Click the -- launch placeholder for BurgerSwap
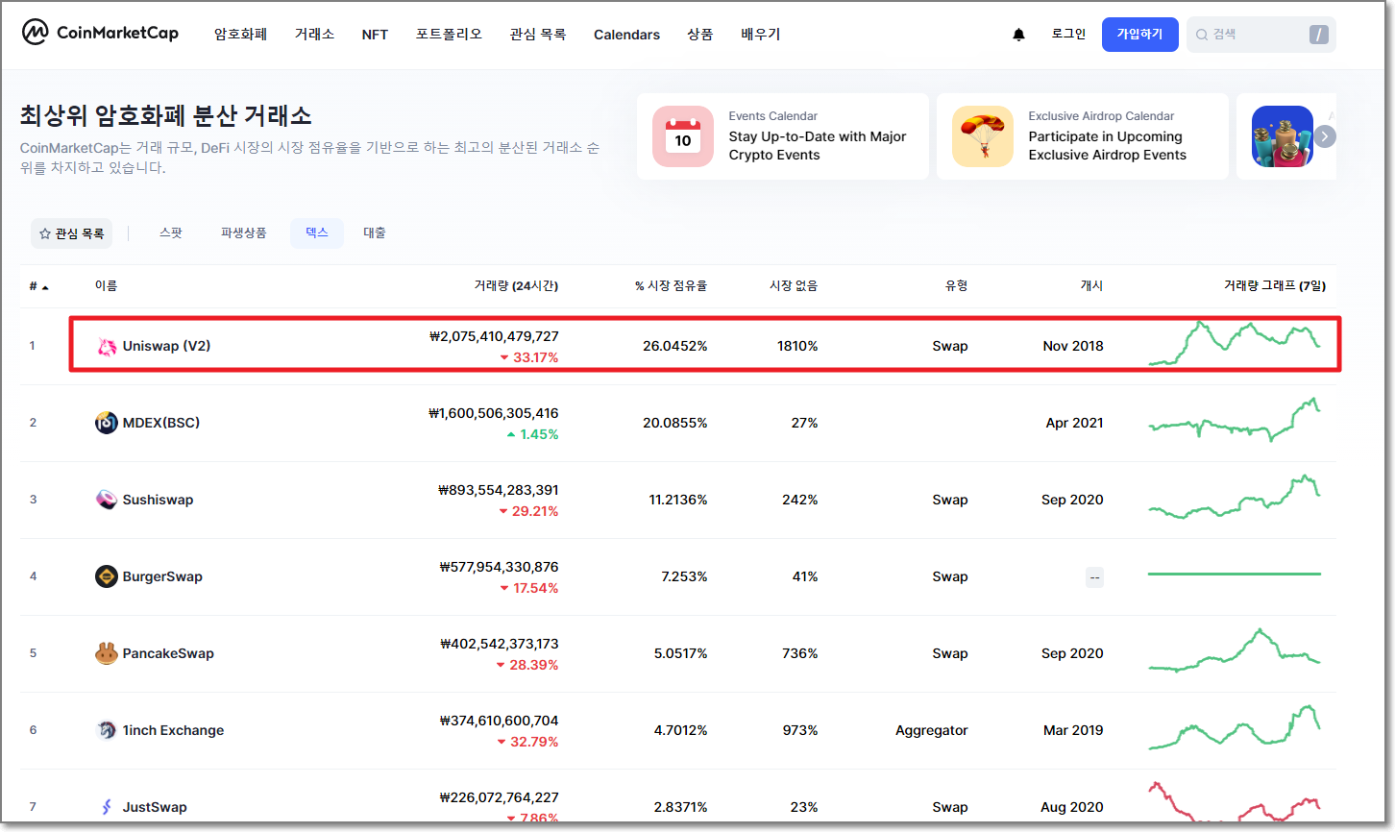 [1094, 577]
